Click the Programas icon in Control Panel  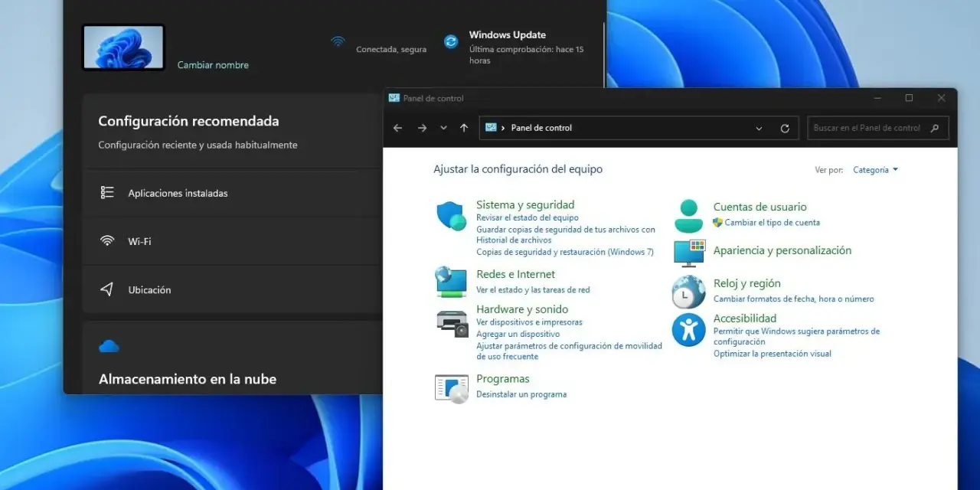pyautogui.click(x=452, y=388)
